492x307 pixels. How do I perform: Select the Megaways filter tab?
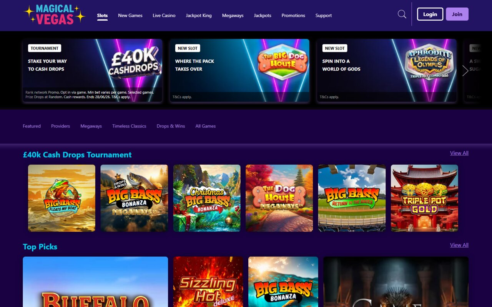pos(91,126)
